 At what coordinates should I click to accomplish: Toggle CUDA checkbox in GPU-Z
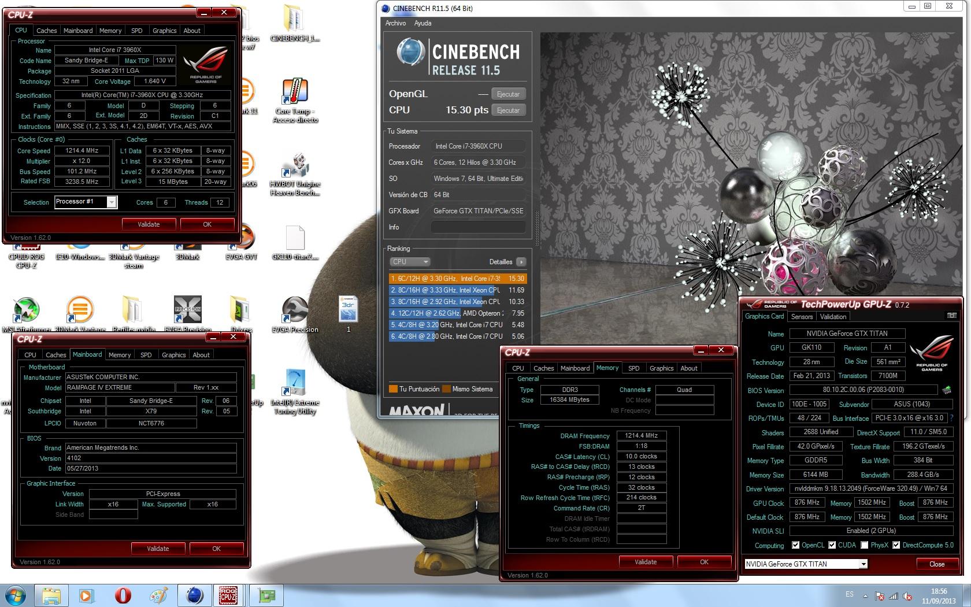pos(832,545)
